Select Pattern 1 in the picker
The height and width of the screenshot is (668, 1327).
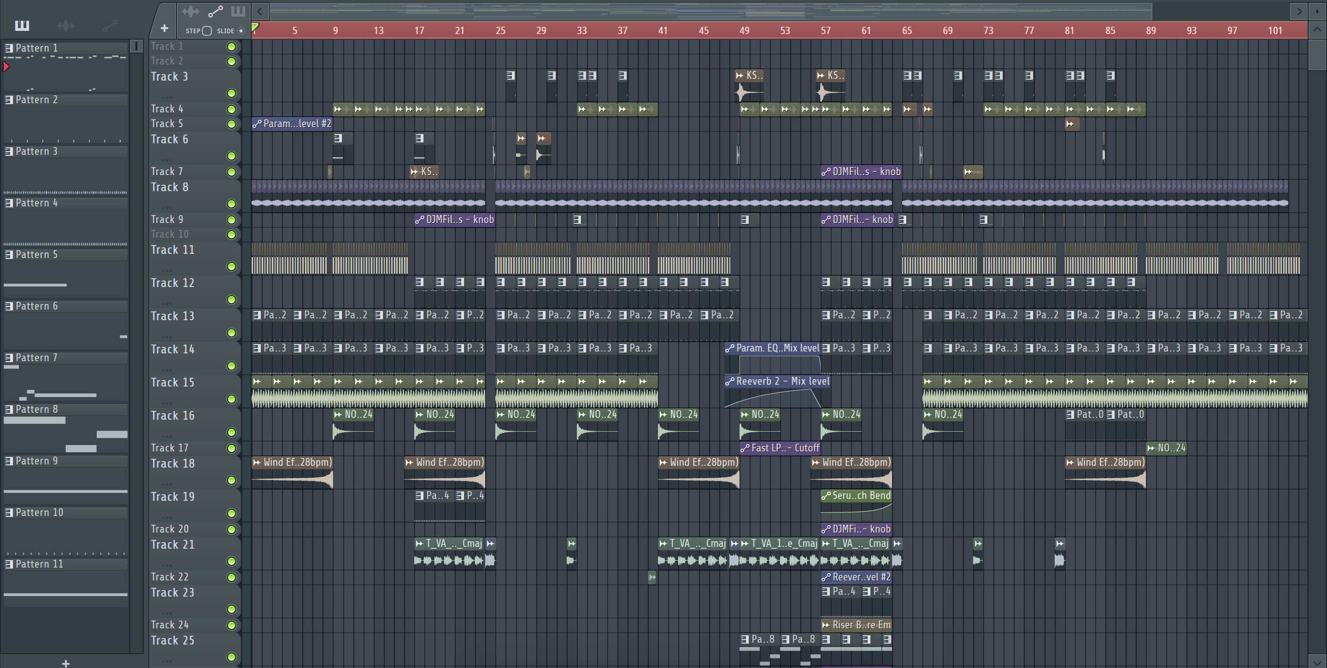[65, 48]
